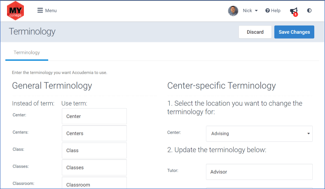Screen dimensions: 325x189
Task: Click the red notification badge
Action: tap(296, 14)
